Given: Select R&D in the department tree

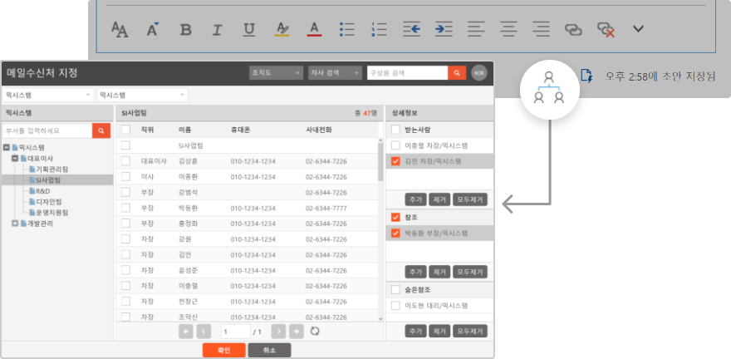Looking at the screenshot, I should click(x=43, y=190).
